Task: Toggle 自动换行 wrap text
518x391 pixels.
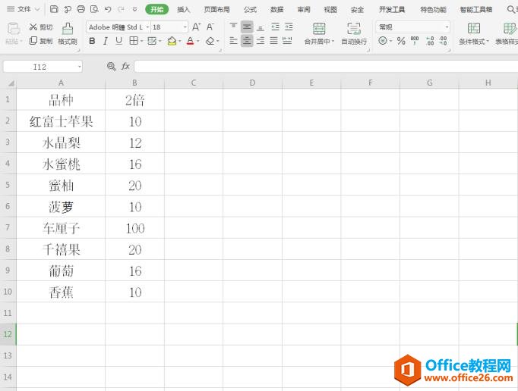Action: (354, 33)
